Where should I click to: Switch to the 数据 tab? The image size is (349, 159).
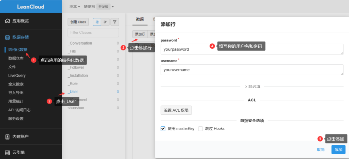140,19
